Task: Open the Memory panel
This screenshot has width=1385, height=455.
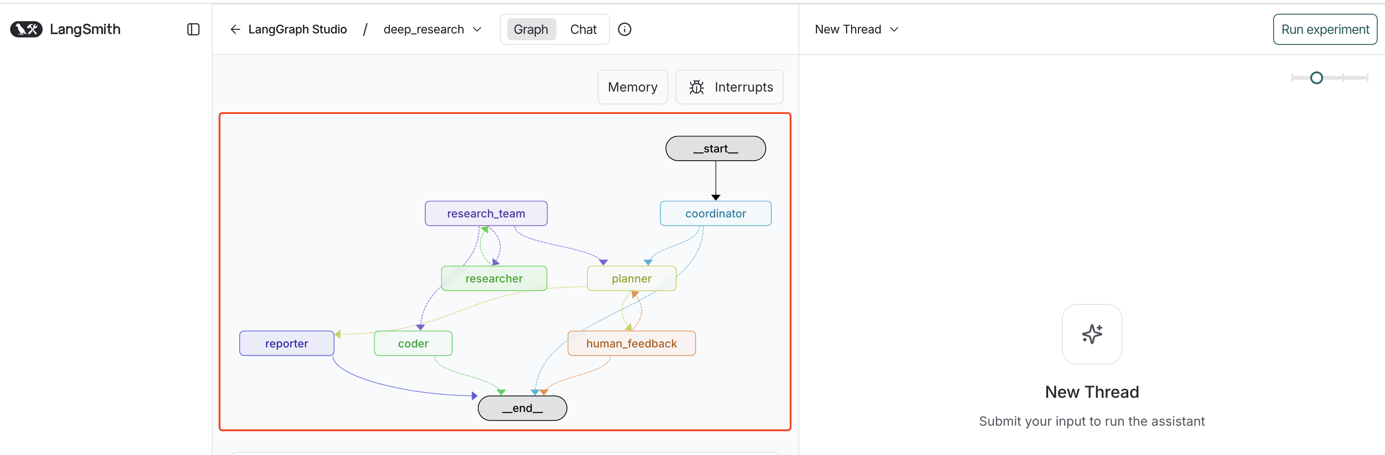Action: pyautogui.click(x=632, y=87)
